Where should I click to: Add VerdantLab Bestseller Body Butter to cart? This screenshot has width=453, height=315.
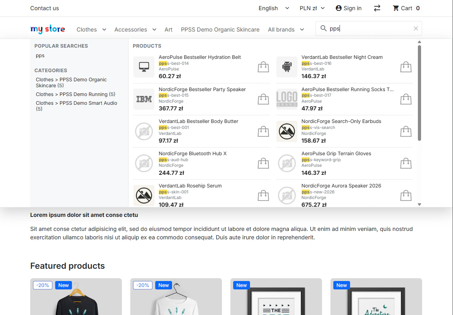263,131
